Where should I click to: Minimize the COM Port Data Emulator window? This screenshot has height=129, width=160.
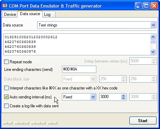point(138,6)
